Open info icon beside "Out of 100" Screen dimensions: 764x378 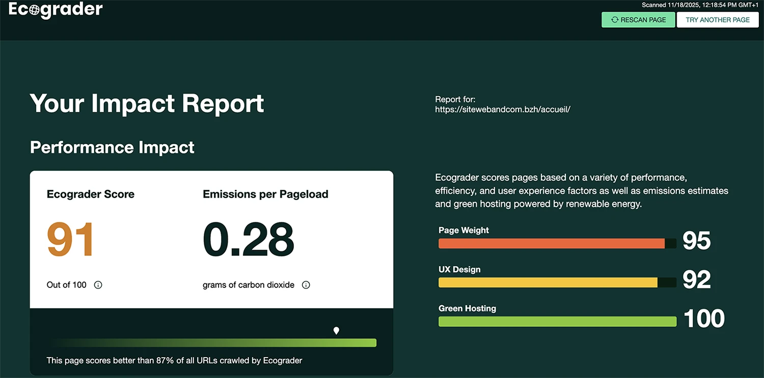point(98,285)
